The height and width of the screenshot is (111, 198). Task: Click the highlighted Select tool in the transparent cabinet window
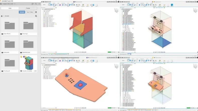pyautogui.click(x=172, y=5)
